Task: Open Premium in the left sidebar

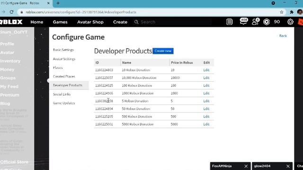Action: point(9,95)
